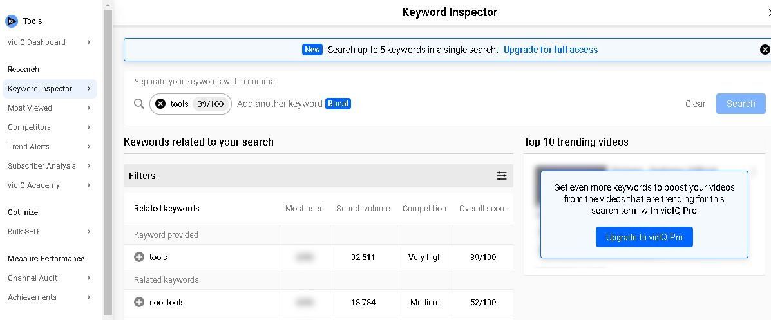The height and width of the screenshot is (320, 771).
Task: Click the 'Add another keyword' input field
Action: click(280, 104)
